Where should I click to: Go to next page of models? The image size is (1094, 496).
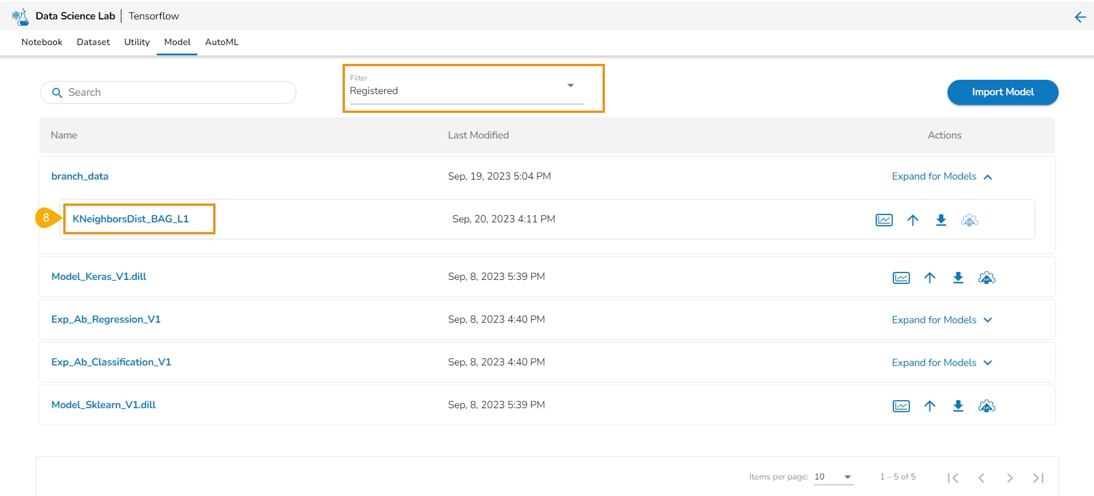coord(1010,478)
